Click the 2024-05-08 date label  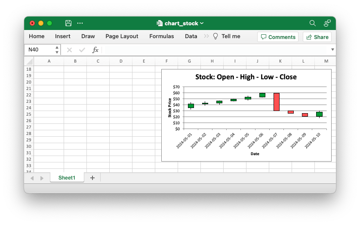284,141
